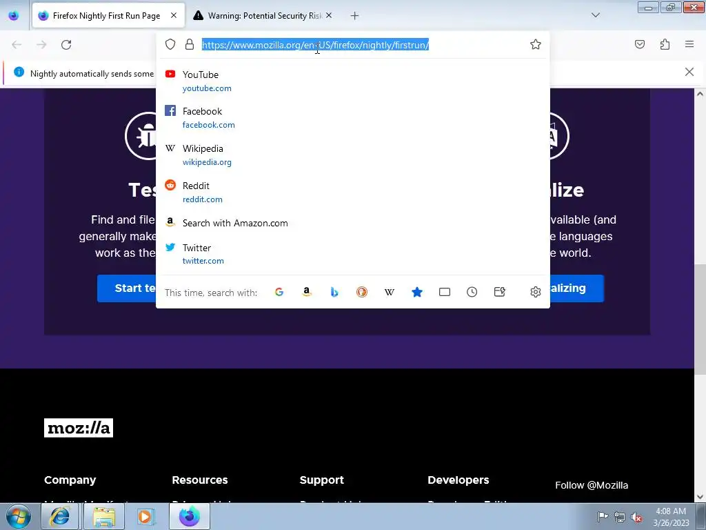Click the Resources footer heading
The image size is (706, 530).
(x=200, y=480)
